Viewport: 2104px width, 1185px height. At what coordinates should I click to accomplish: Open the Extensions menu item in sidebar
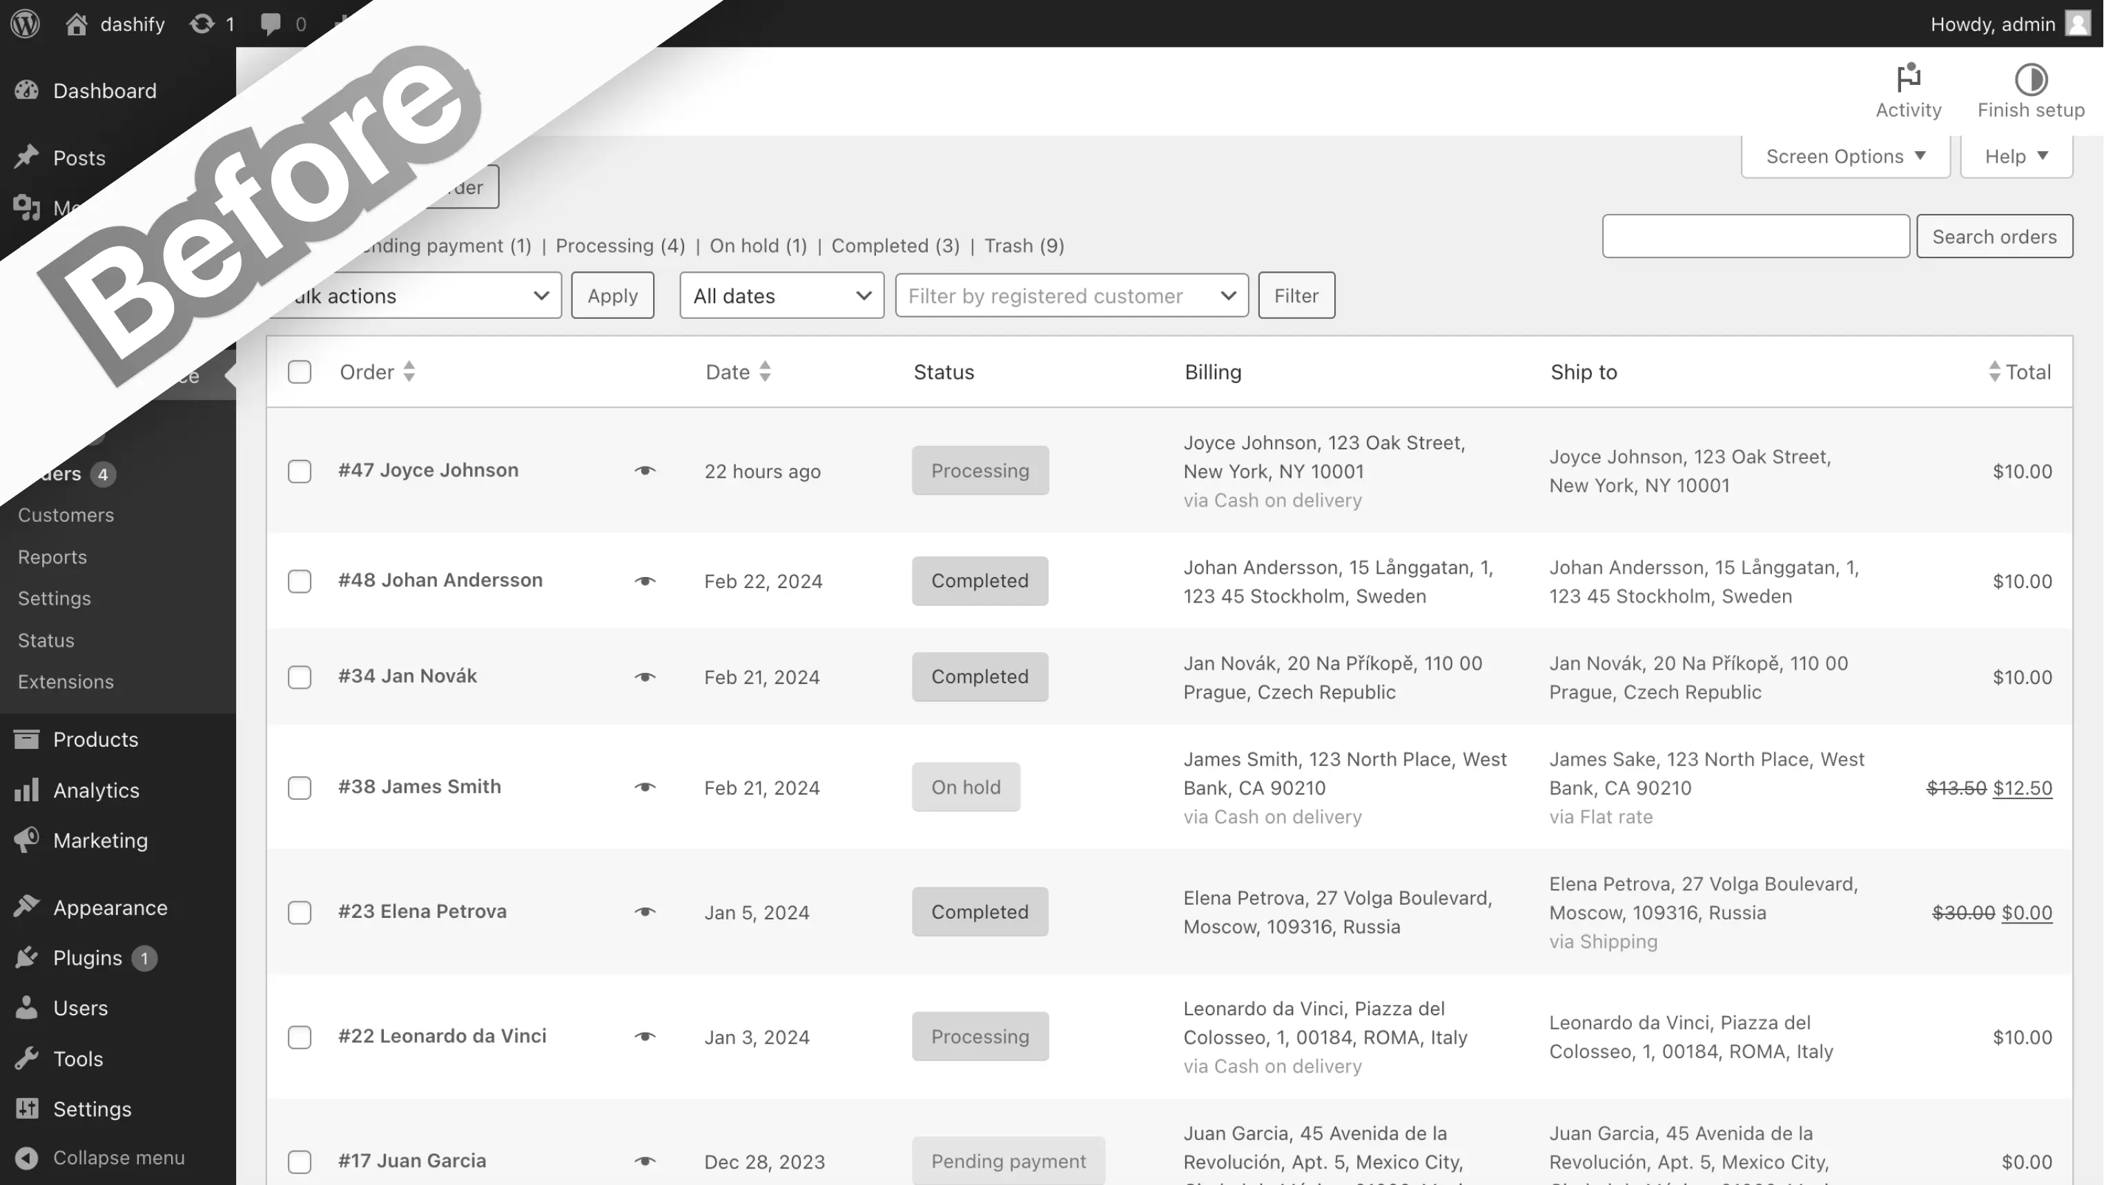65,680
